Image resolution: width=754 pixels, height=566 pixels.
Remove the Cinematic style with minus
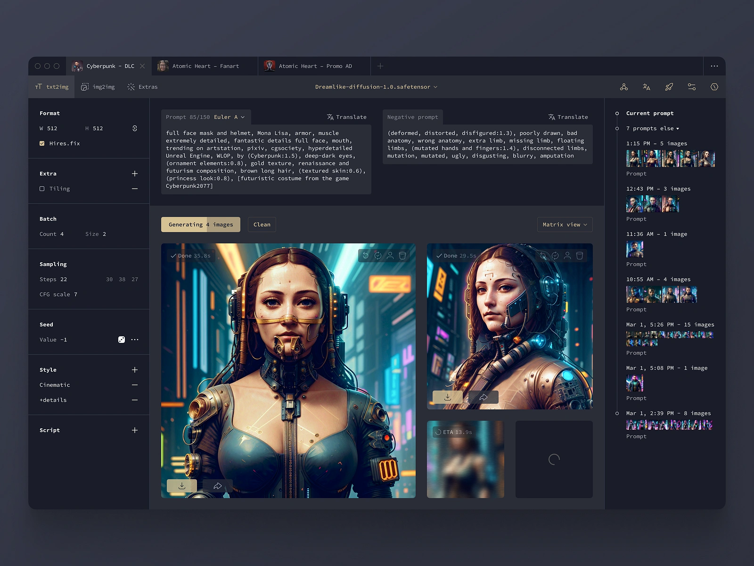click(x=135, y=385)
